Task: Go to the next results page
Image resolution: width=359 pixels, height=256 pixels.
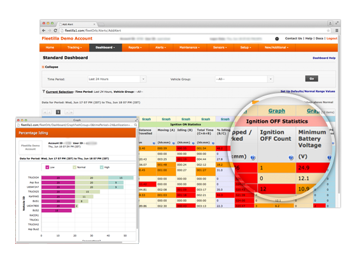Action: click(x=67, y=112)
